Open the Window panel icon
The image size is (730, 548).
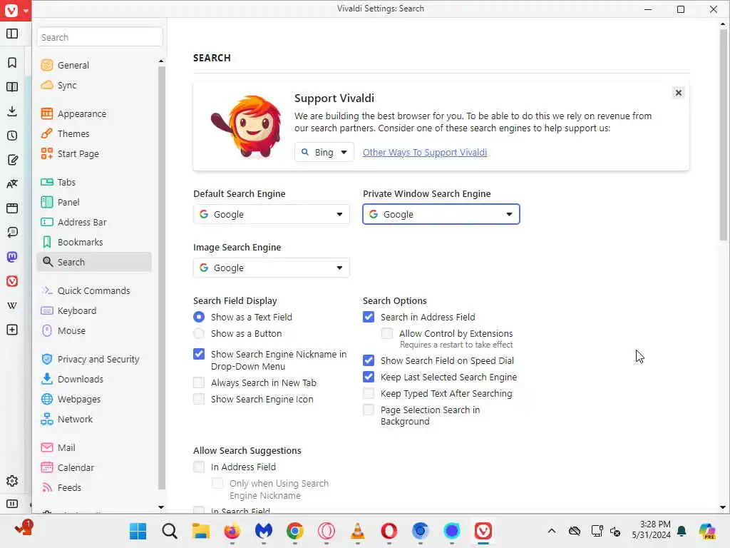[12, 208]
